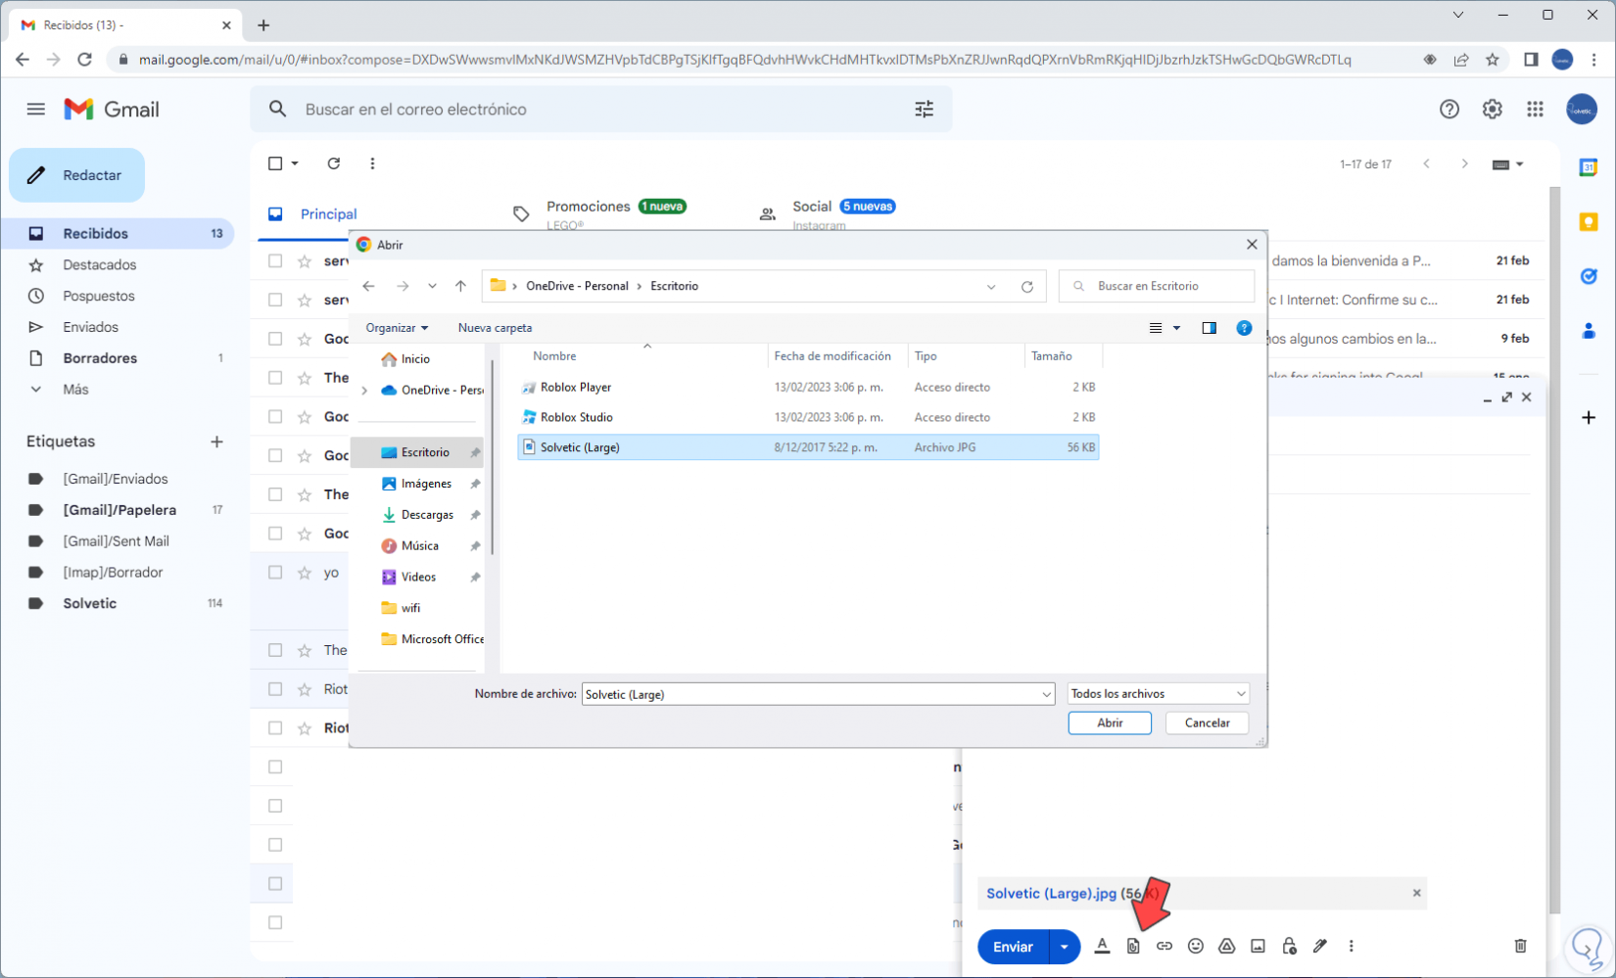
Task: Select checkbox of the unbolded 'The' email
Action: click(x=275, y=650)
